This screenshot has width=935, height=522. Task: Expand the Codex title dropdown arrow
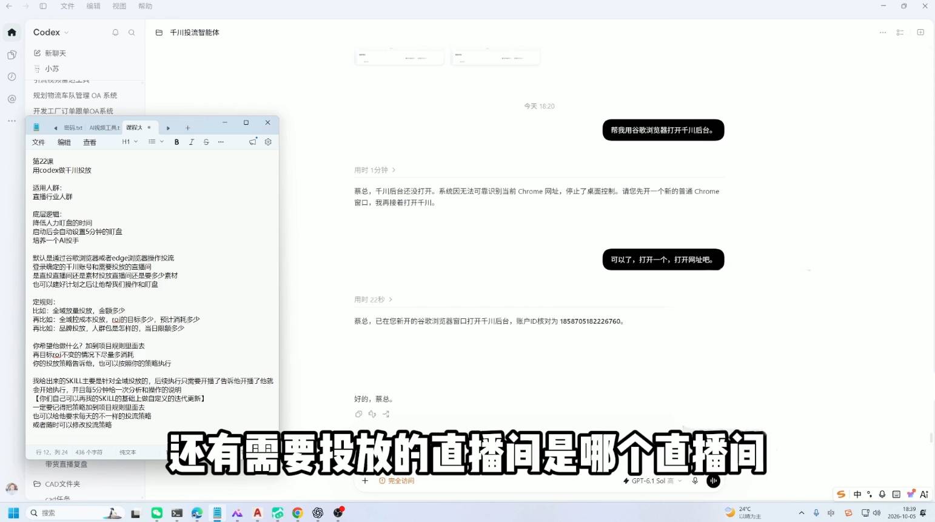[x=67, y=33]
